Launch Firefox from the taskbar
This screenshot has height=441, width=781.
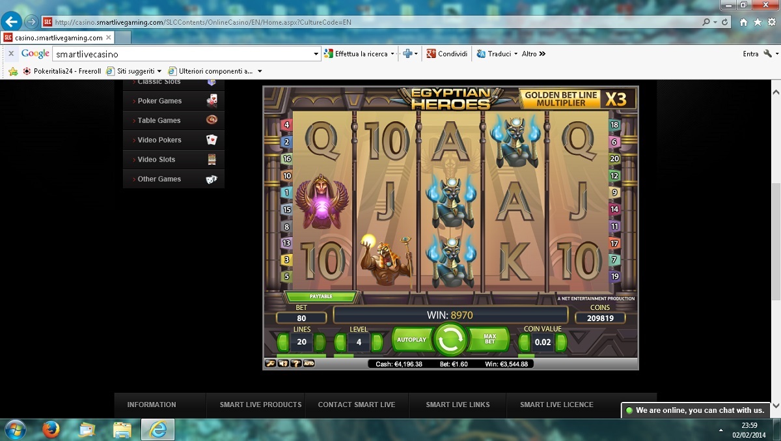coord(51,429)
